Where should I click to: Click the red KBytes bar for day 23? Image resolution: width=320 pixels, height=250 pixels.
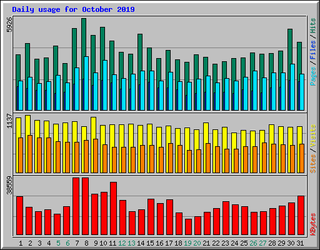[x=226, y=218]
